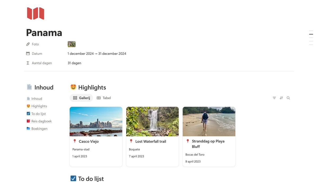
Task: Click the pin icon on Casco Viejo card
Action: tap(75, 141)
